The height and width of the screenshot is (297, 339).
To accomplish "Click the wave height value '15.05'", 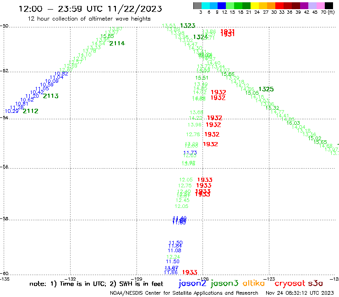I will click(252, 93).
